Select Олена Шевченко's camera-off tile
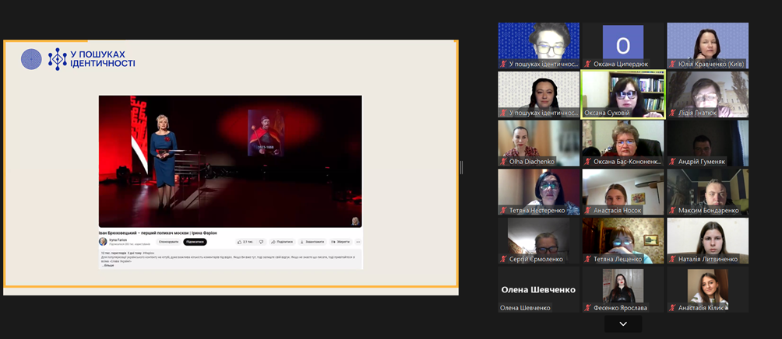This screenshot has width=782, height=339. tap(538, 289)
